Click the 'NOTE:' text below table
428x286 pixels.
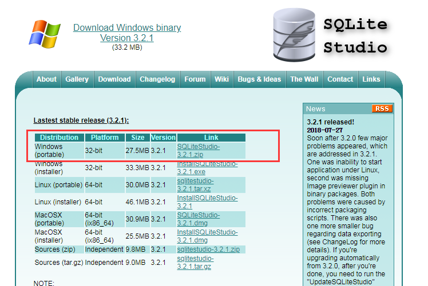(44, 283)
